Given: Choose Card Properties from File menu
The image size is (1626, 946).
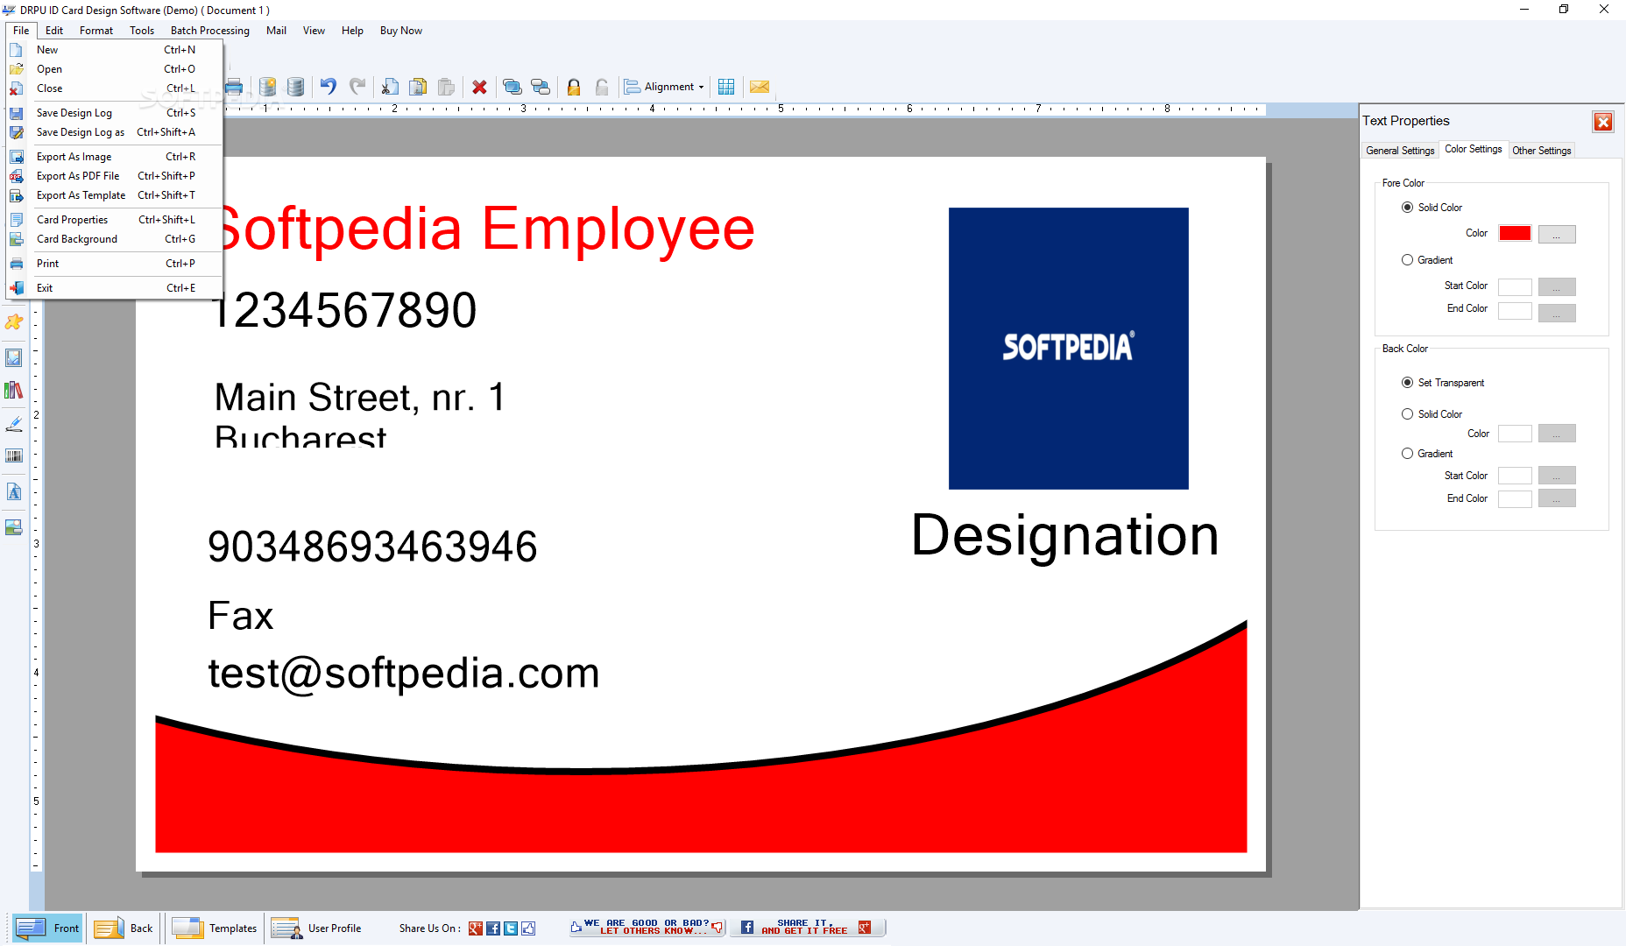Looking at the screenshot, I should (x=116, y=220).
